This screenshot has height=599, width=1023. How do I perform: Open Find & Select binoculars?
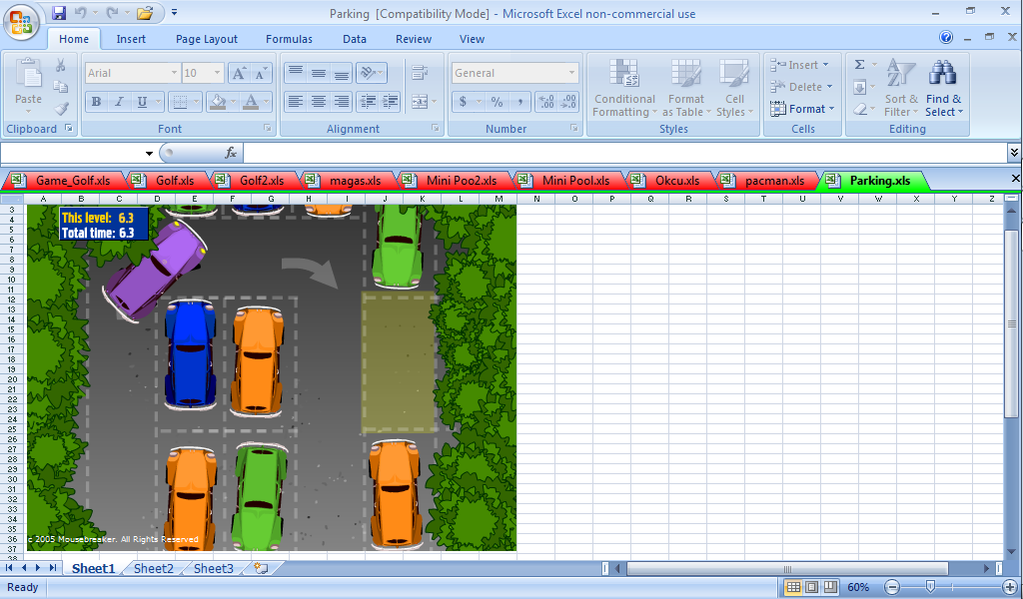tap(943, 89)
